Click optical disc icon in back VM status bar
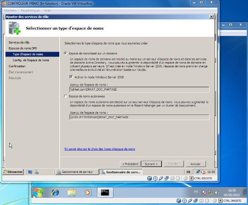The image size is (248, 205). click(184, 201)
